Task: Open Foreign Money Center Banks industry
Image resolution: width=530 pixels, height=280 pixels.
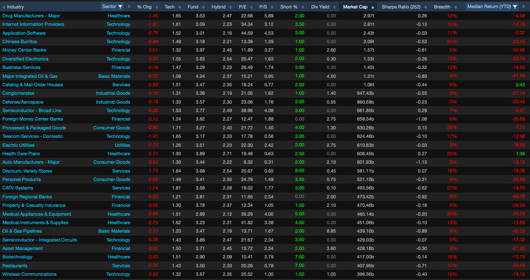Action: pos(33,119)
